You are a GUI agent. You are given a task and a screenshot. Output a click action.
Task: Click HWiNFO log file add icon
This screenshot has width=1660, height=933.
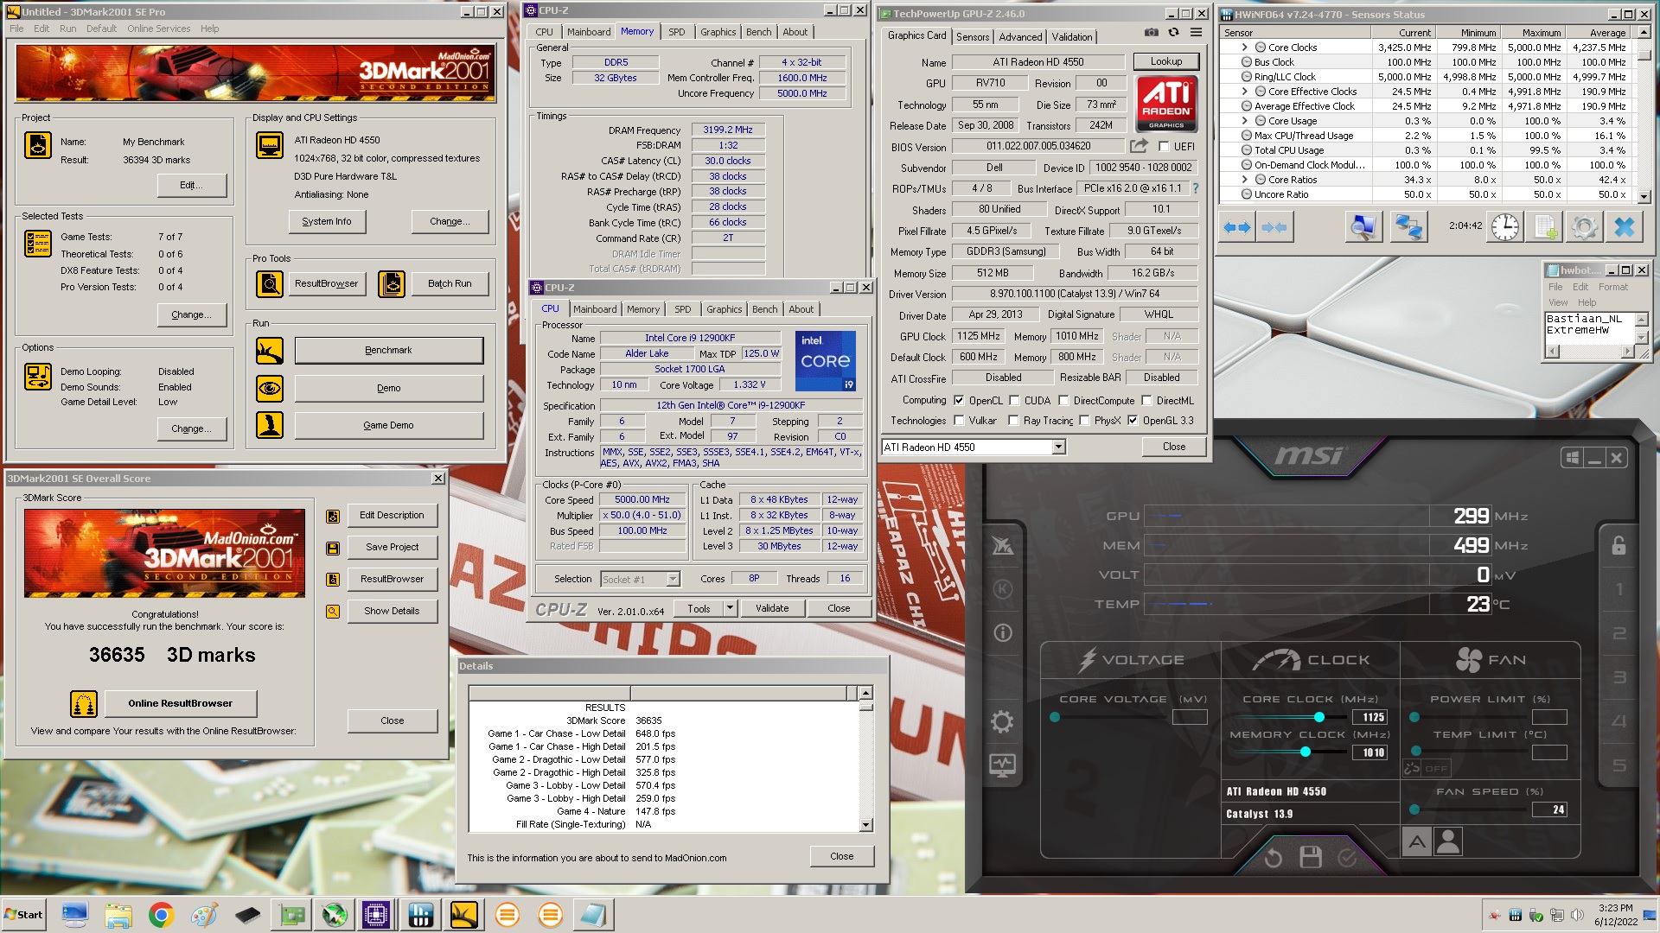(x=1546, y=227)
